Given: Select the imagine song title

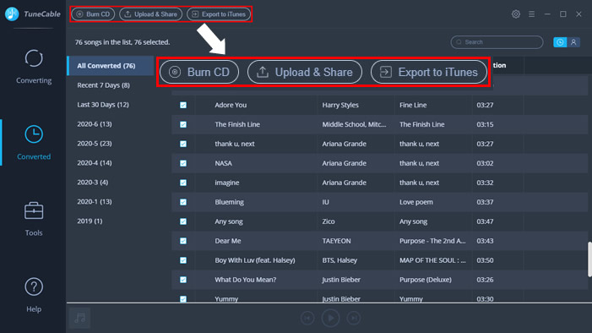Looking at the screenshot, I should (x=227, y=183).
